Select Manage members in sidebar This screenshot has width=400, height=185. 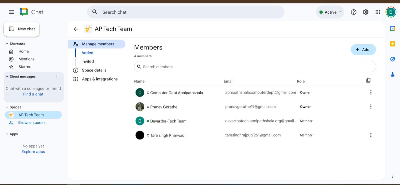tap(97, 44)
